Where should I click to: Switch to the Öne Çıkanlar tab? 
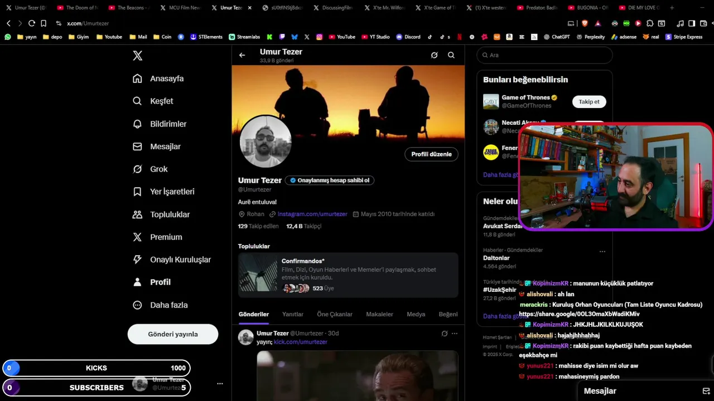coord(335,314)
